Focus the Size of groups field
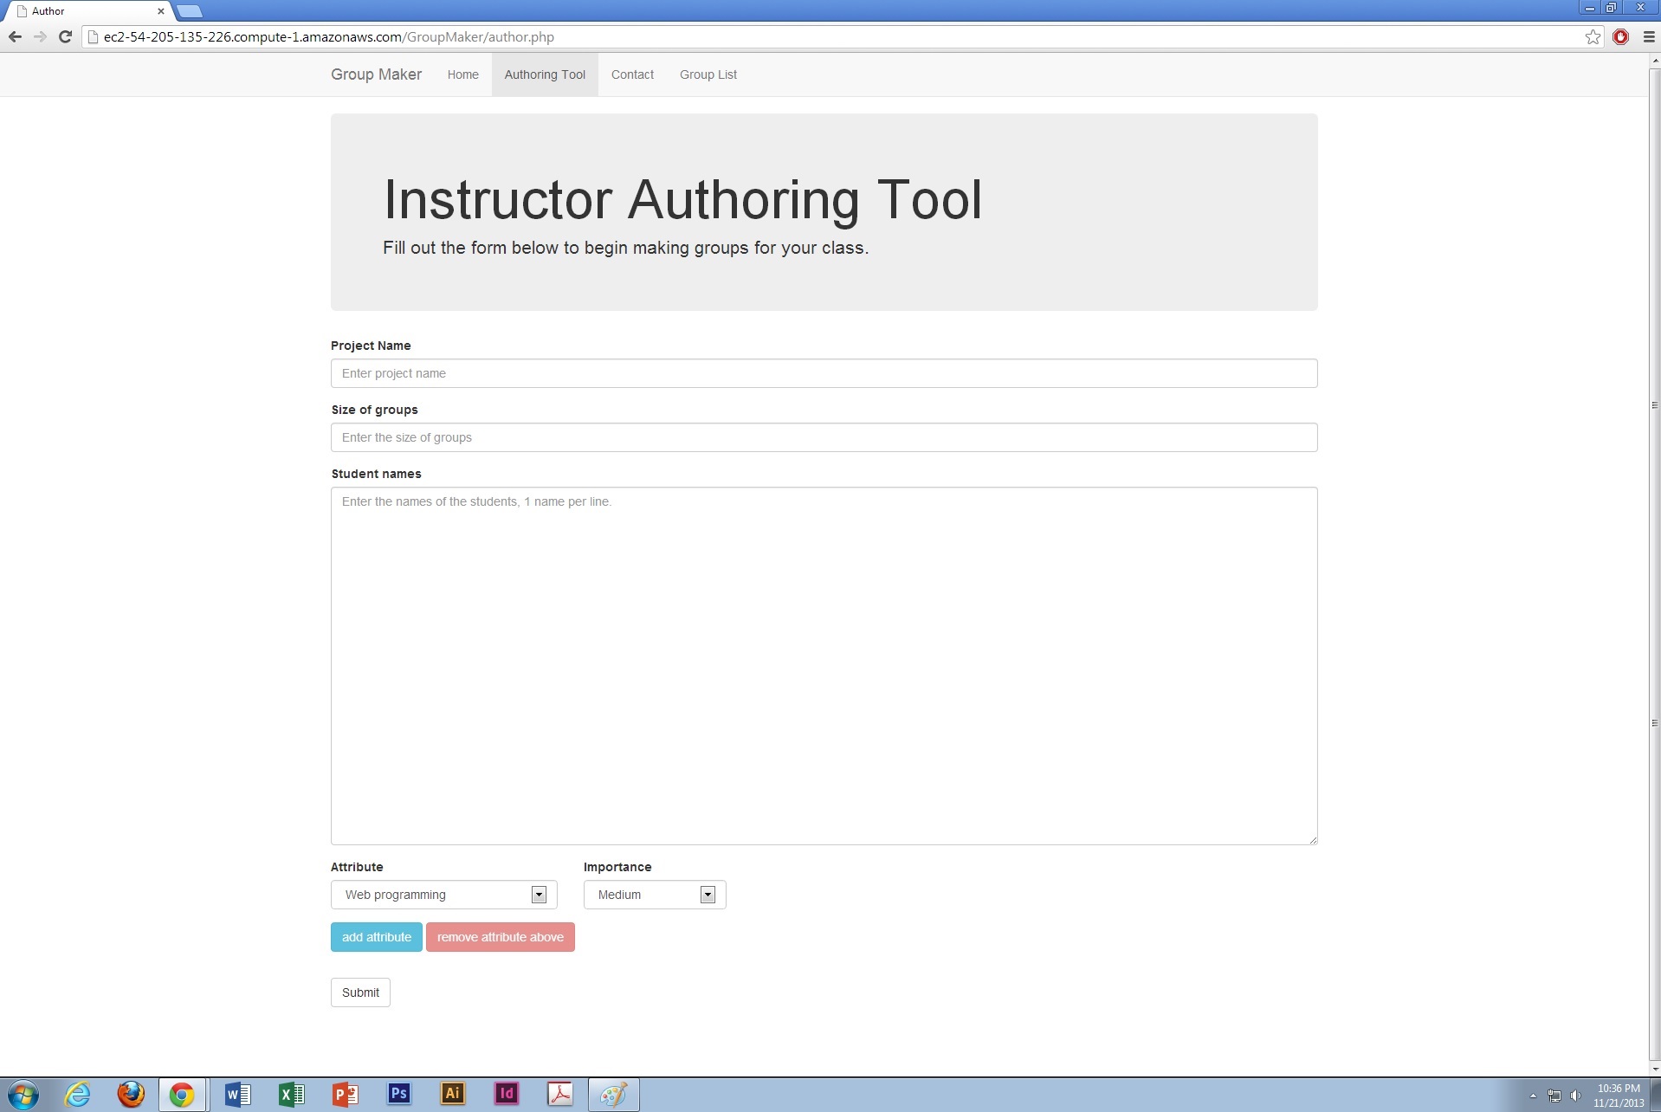 [824, 437]
